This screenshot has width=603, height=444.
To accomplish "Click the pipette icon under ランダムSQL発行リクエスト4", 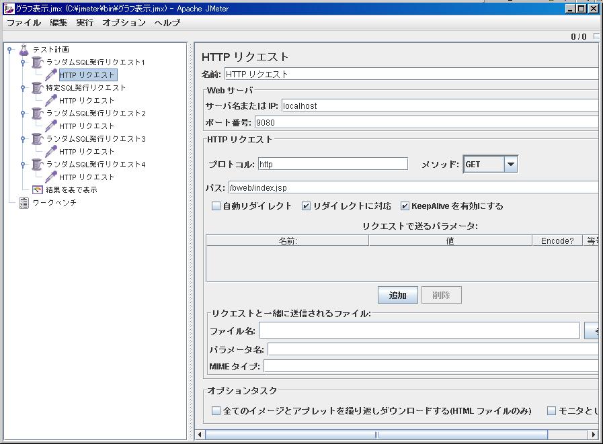I will point(51,177).
